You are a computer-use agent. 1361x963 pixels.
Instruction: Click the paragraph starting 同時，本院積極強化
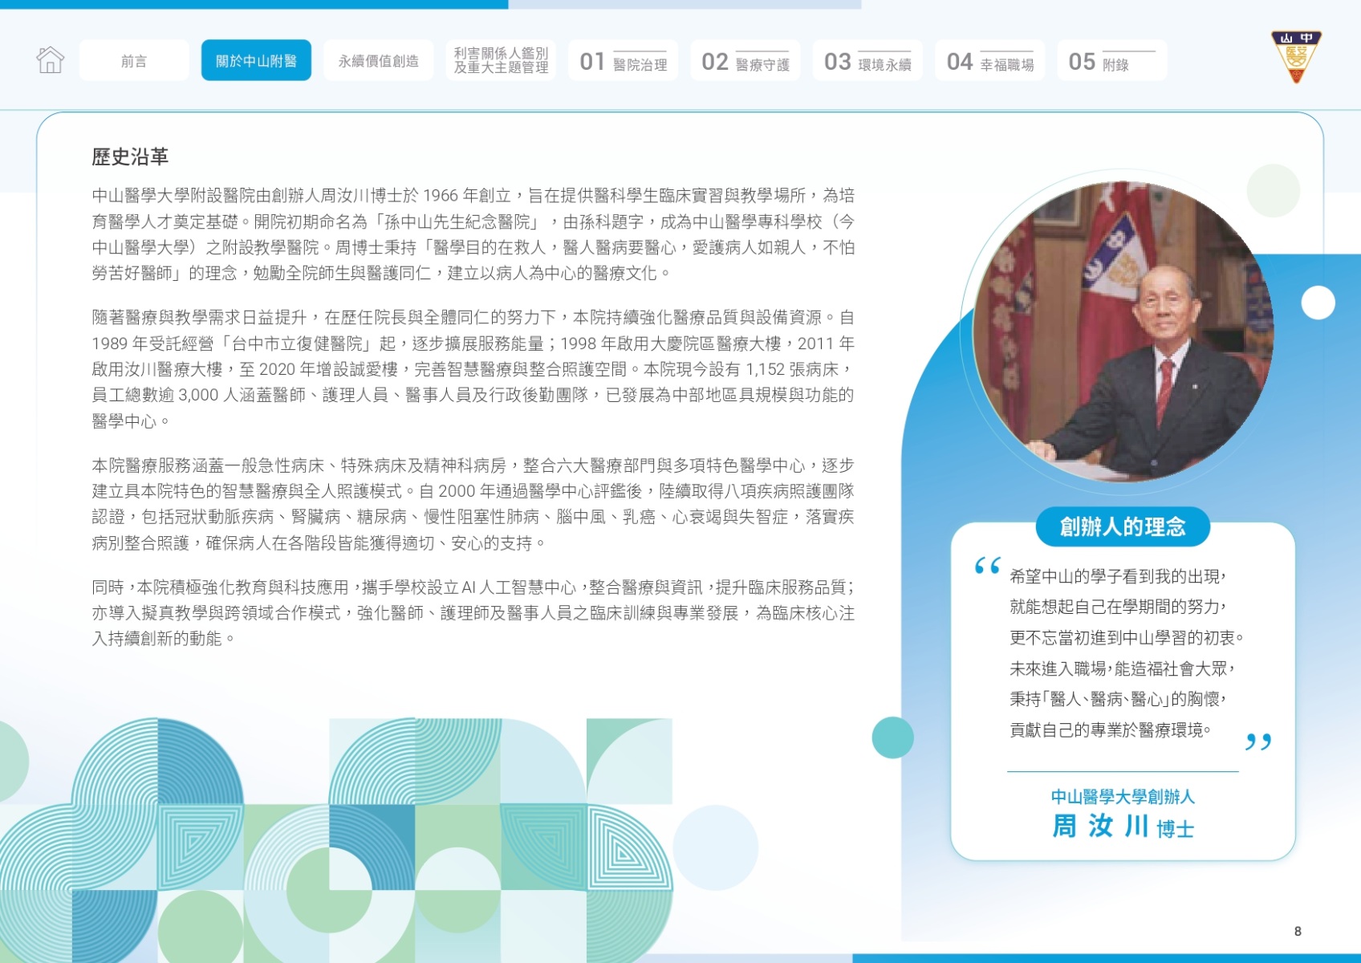473,612
